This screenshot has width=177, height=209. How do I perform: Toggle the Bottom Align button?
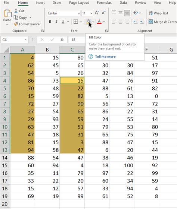127,13
